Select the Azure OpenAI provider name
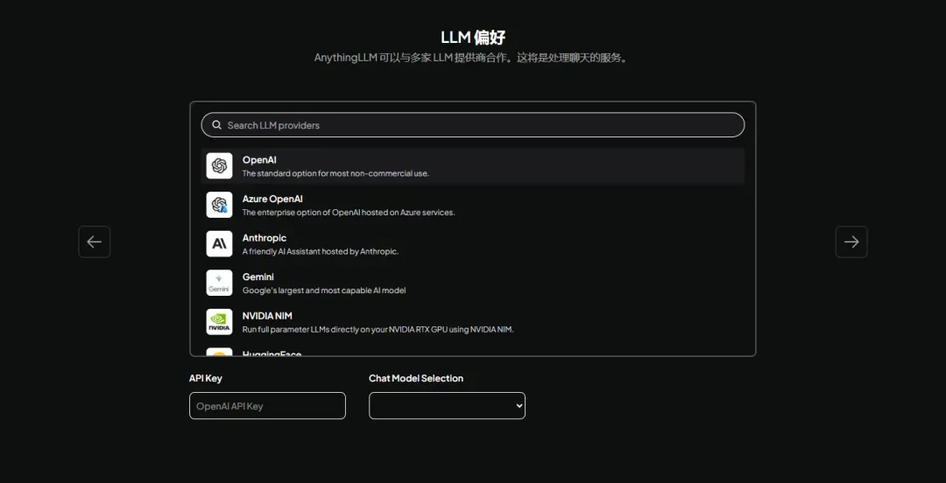This screenshot has width=946, height=483. pyautogui.click(x=272, y=199)
